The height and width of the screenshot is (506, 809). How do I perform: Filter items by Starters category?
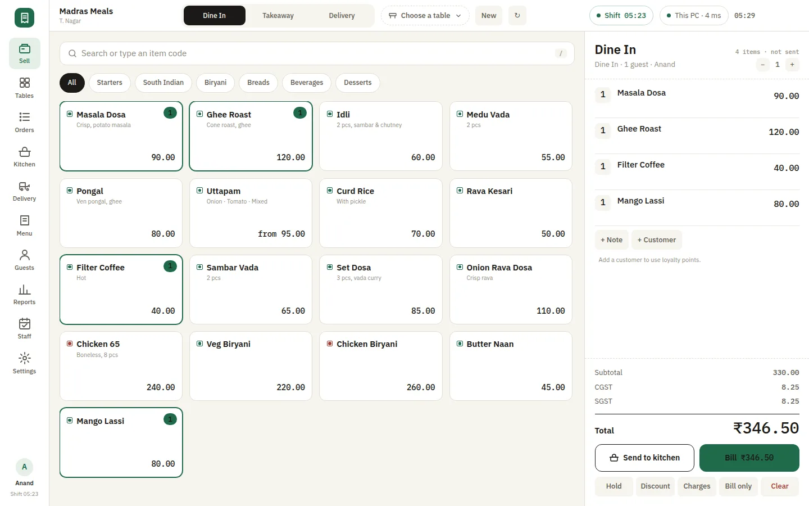110,83
